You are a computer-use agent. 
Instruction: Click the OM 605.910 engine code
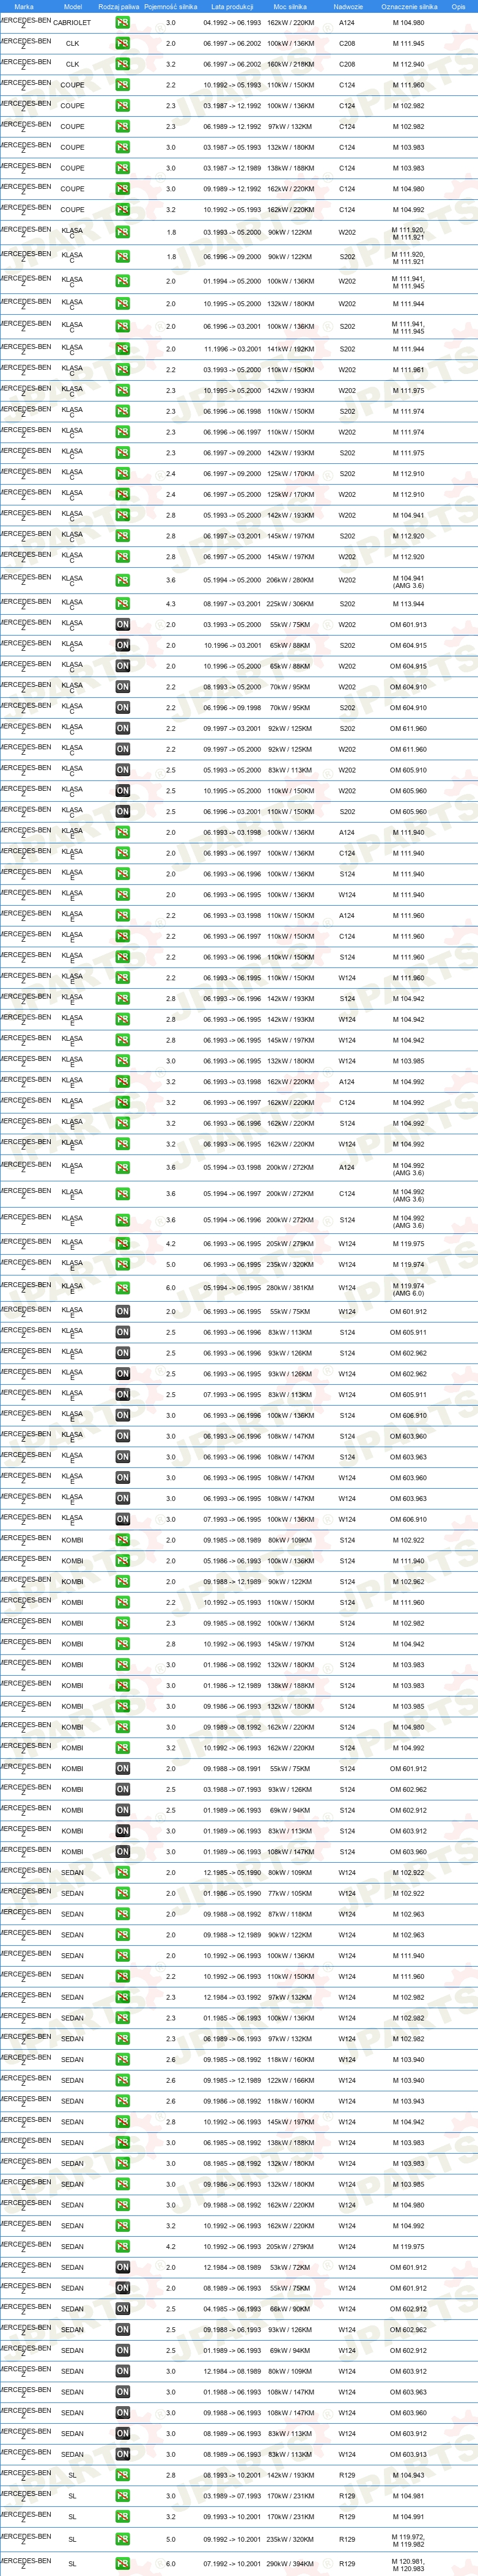click(x=408, y=770)
